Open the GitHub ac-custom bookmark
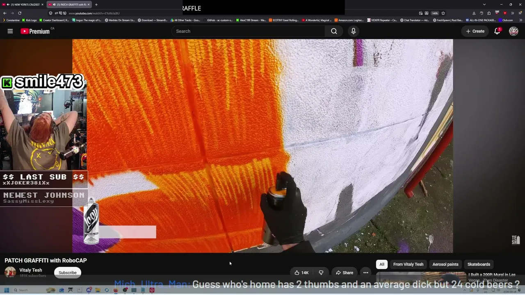Image resolution: width=525 pixels, height=295 pixels. (218, 20)
